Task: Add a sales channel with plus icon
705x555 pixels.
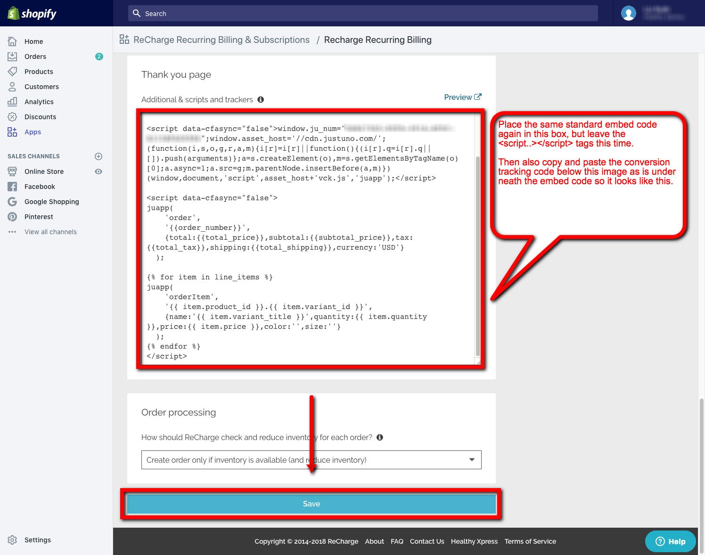Action: [98, 156]
